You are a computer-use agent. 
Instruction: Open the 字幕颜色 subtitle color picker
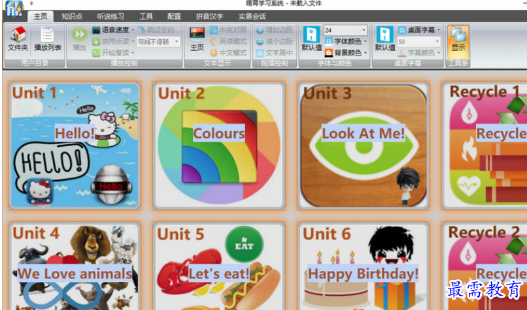[x=419, y=53]
